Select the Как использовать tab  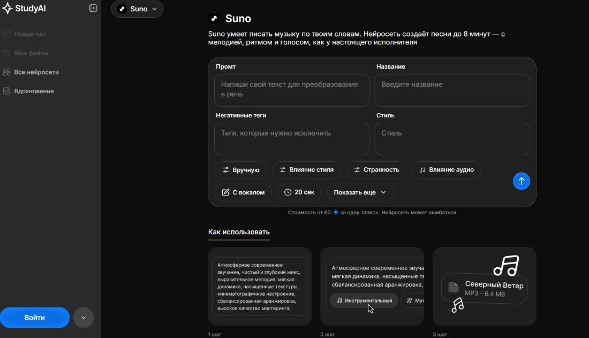pos(239,232)
